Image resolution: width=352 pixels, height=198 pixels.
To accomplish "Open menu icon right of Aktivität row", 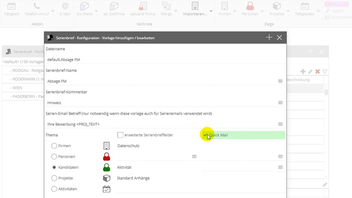I will 280,167.
